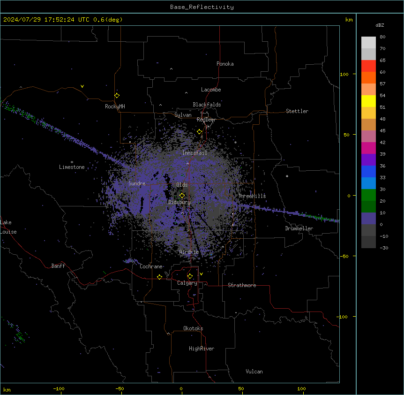Pick the red 60–65 dBZ color swatch
Image resolution: width=404 pixels, height=395 pixels.
click(368, 66)
